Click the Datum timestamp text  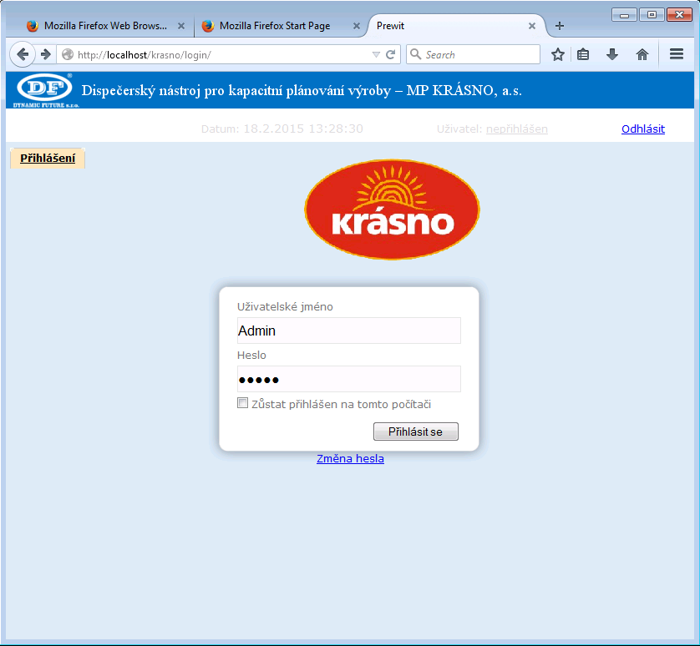coord(282,129)
